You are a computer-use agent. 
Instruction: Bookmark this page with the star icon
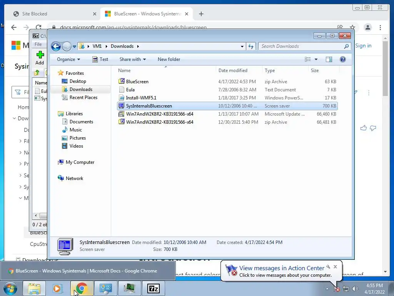pyautogui.click(x=352, y=27)
